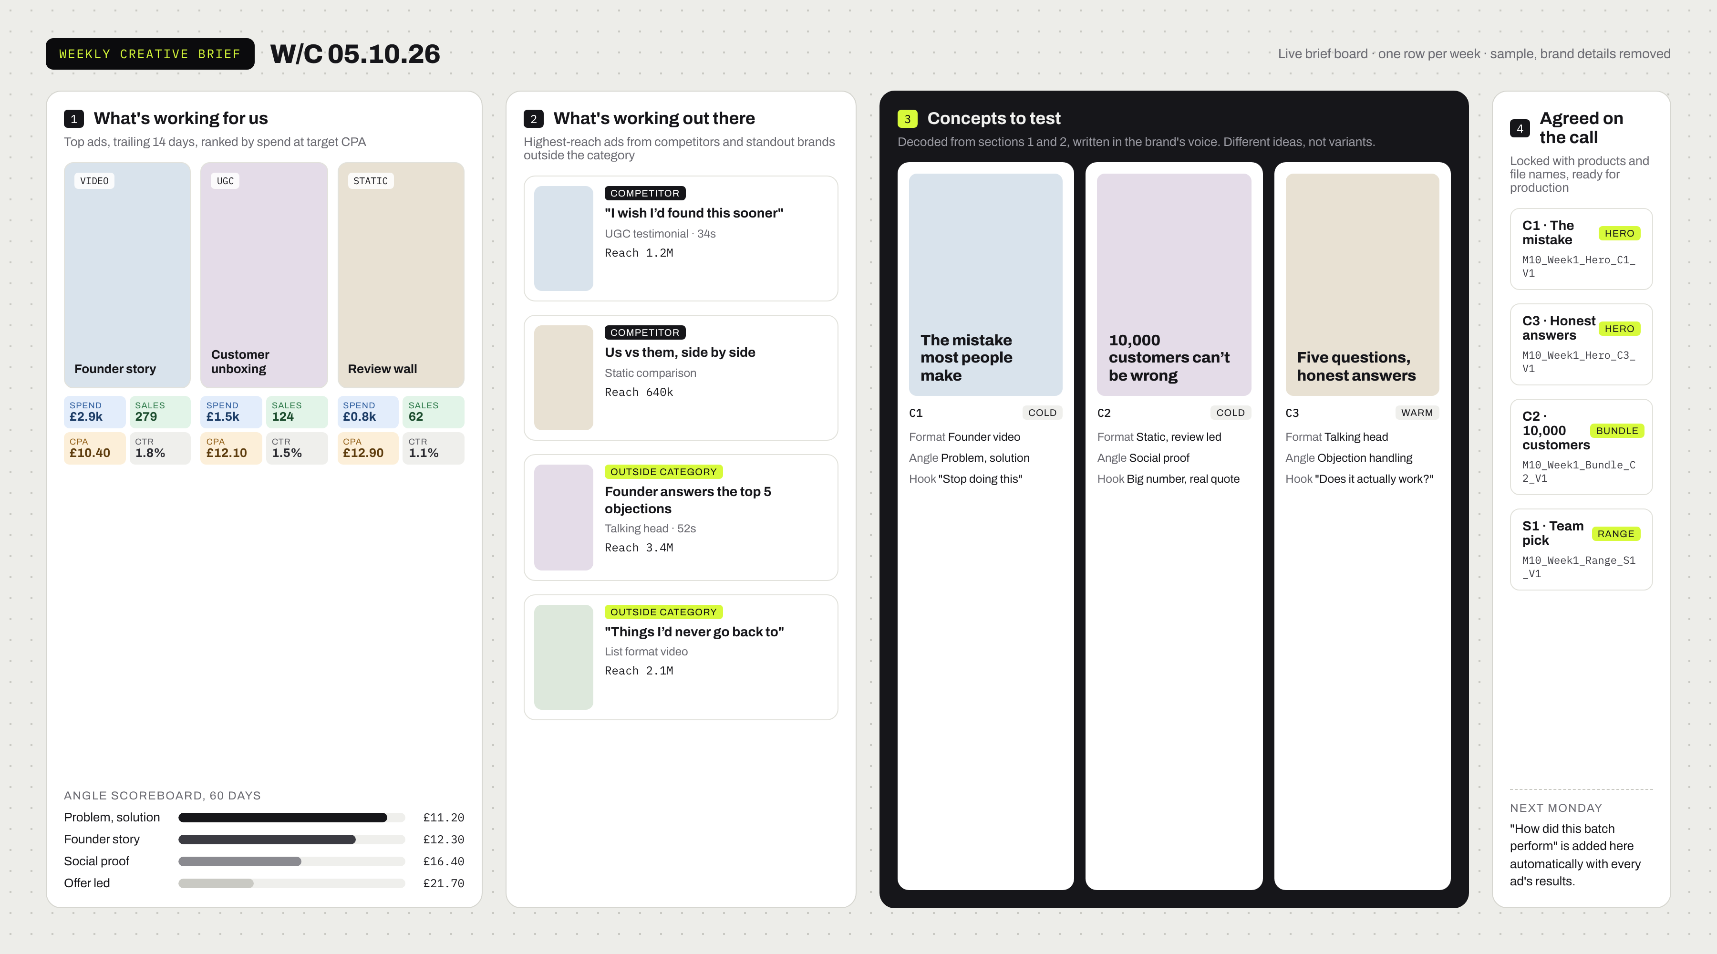1717x954 pixels.
Task: Select the £10.40 CPA value
Action: (x=90, y=453)
